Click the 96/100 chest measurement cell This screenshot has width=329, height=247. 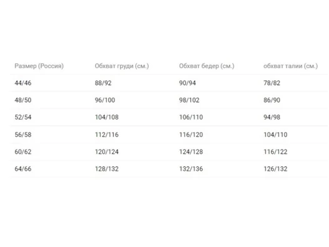105,100
